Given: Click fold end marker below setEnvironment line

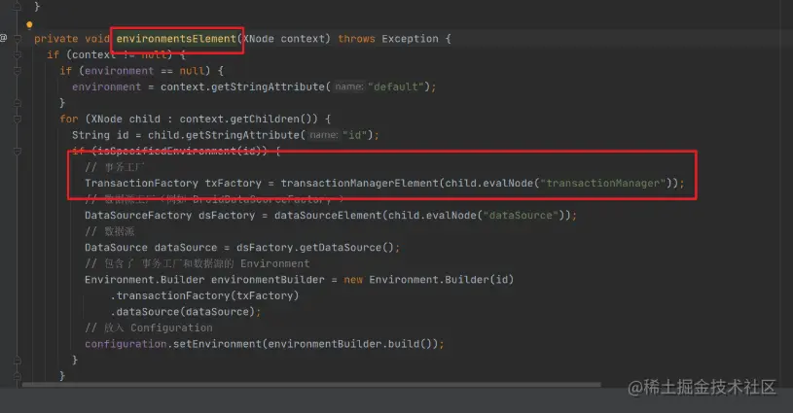Looking at the screenshot, I should click(18, 360).
